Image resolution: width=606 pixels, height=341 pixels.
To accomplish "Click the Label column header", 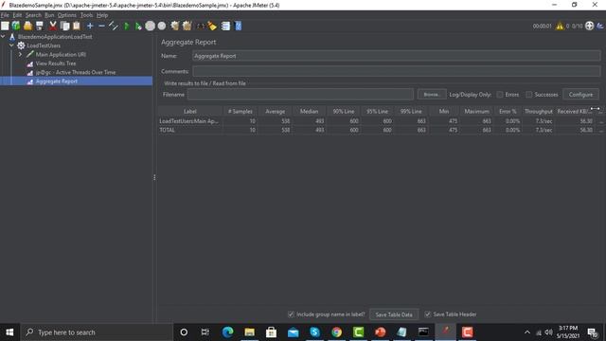I will [x=189, y=112].
